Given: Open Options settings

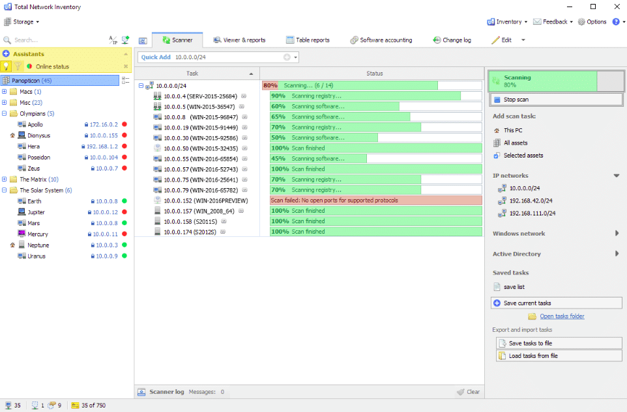Looking at the screenshot, I should [x=592, y=22].
